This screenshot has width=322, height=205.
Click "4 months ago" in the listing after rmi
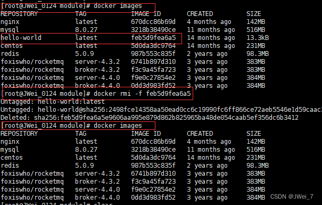209,142
